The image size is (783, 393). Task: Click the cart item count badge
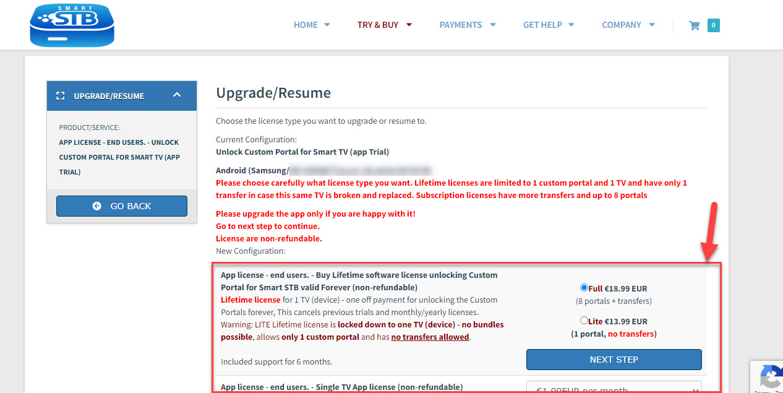pyautogui.click(x=713, y=25)
